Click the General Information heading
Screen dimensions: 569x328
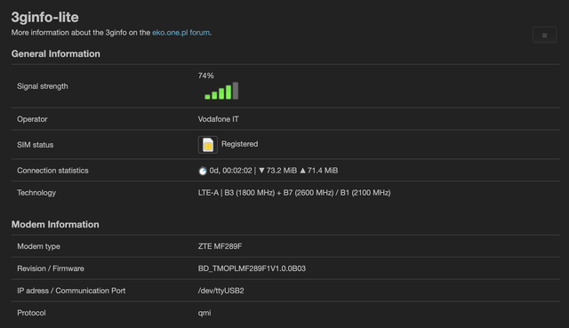[55, 53]
